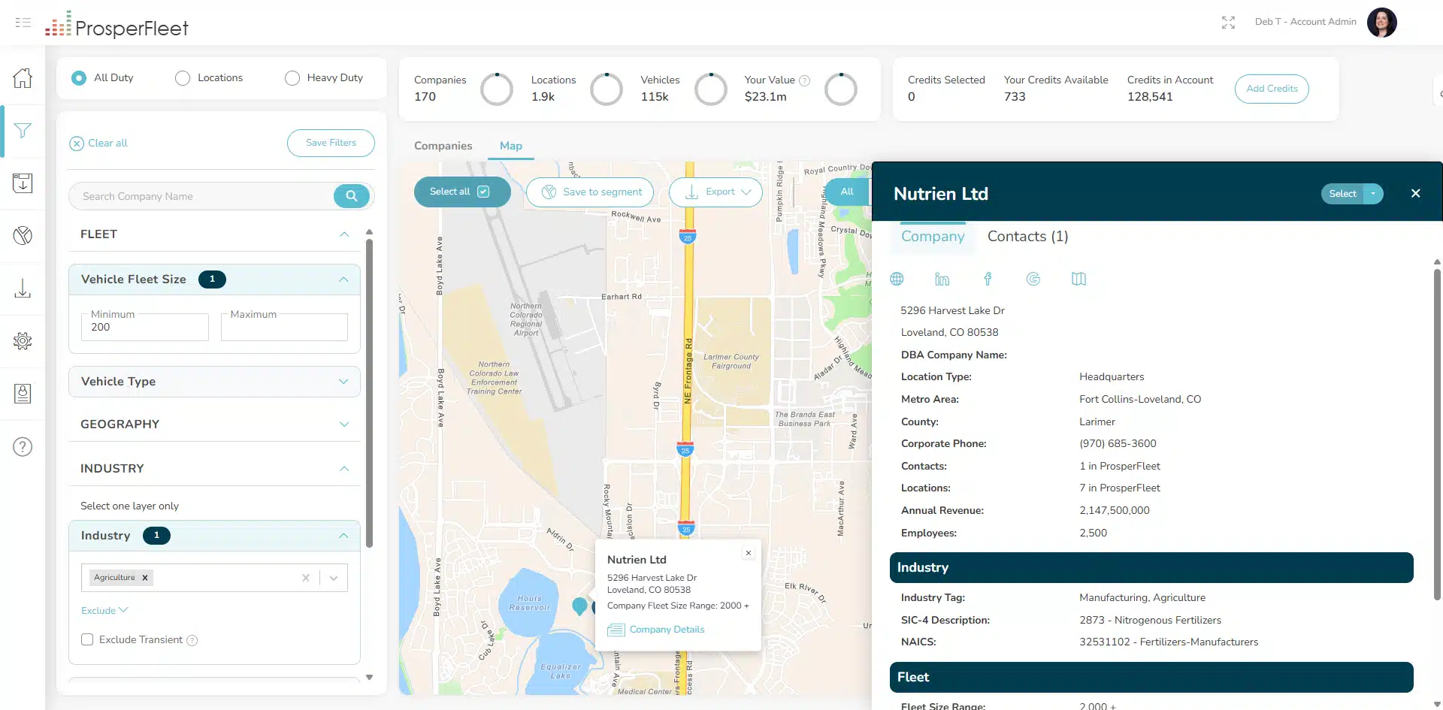Close the Nutrien Ltd details panel
1443x710 pixels.
(1416, 193)
